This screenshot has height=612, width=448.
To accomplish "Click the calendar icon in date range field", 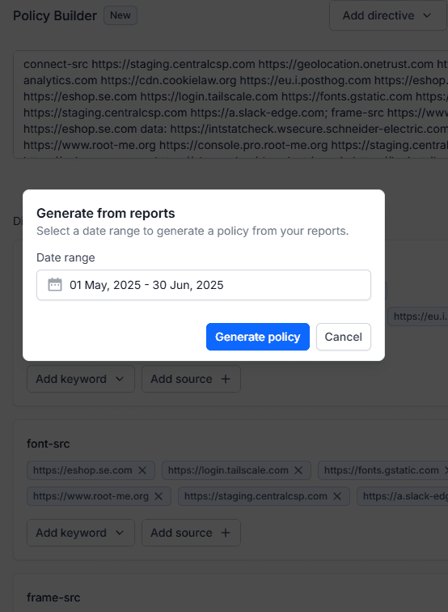I will (x=55, y=284).
